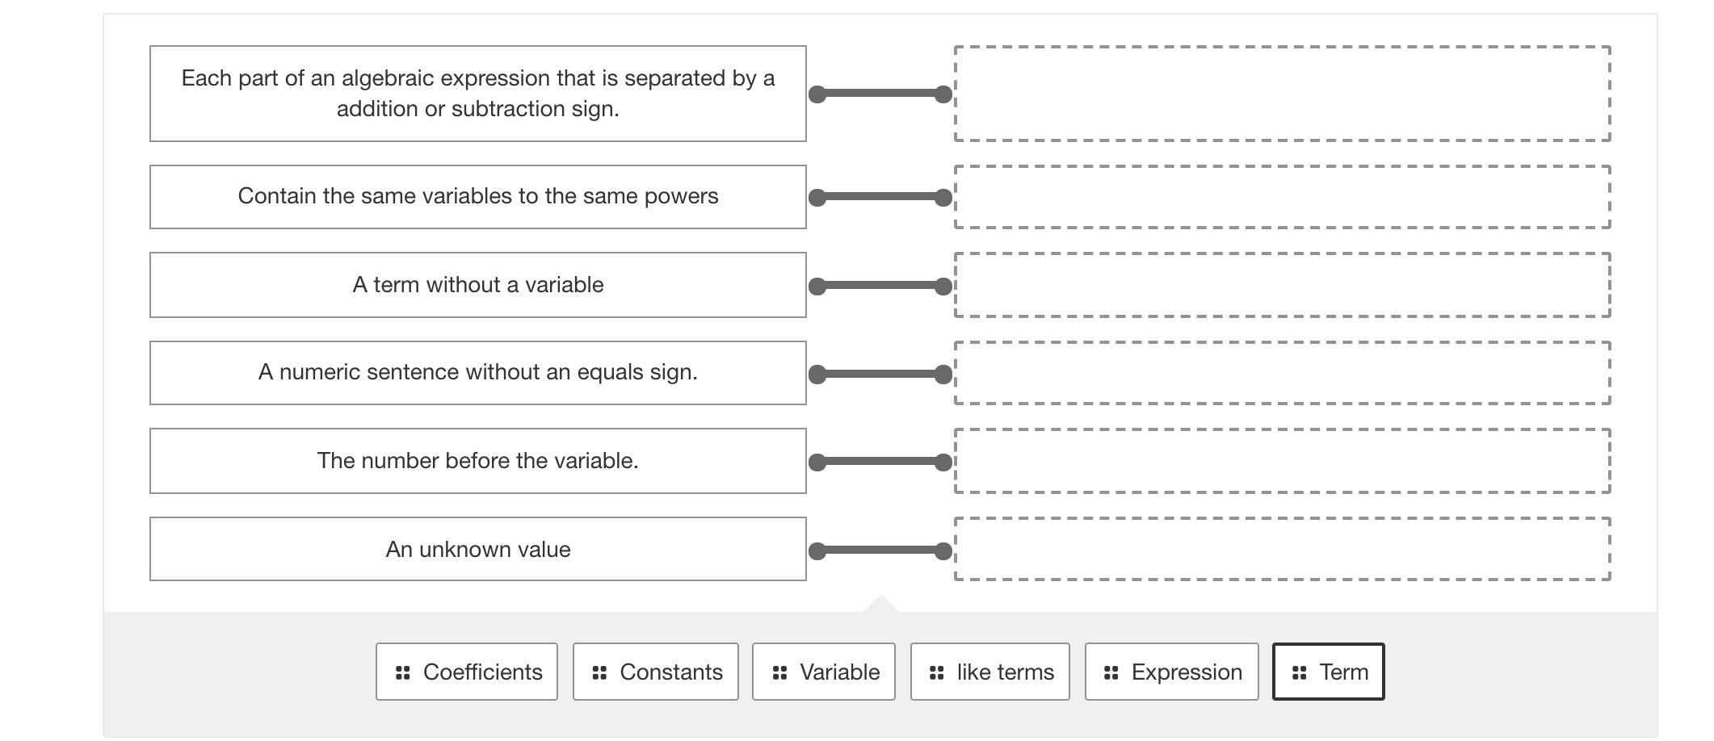1714x741 pixels.
Task: Click the drop zone for 'Contain the same variables'
Action: 1282,197
